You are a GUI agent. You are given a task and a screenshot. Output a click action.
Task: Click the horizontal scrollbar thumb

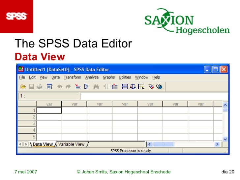(x=163, y=144)
